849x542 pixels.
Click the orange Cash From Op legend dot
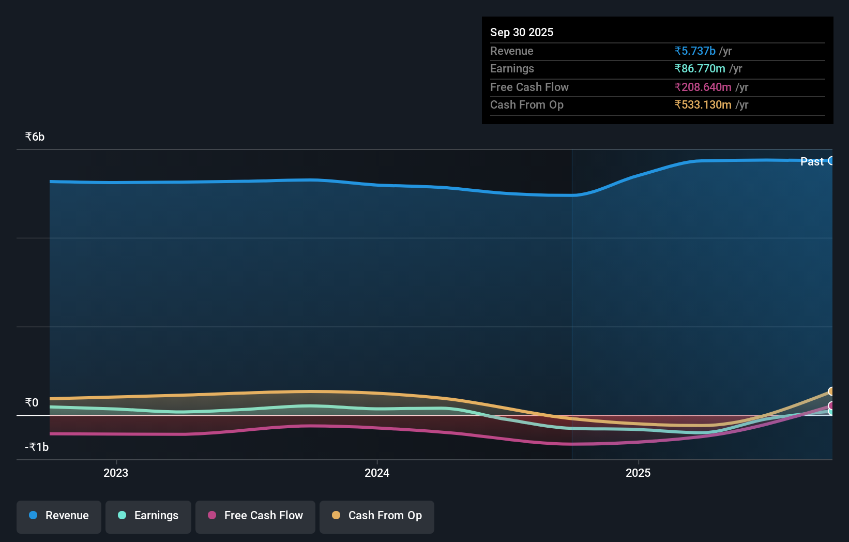coord(336,515)
